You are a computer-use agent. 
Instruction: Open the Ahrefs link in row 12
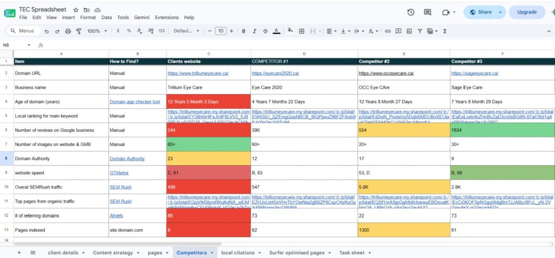pyautogui.click(x=116, y=216)
